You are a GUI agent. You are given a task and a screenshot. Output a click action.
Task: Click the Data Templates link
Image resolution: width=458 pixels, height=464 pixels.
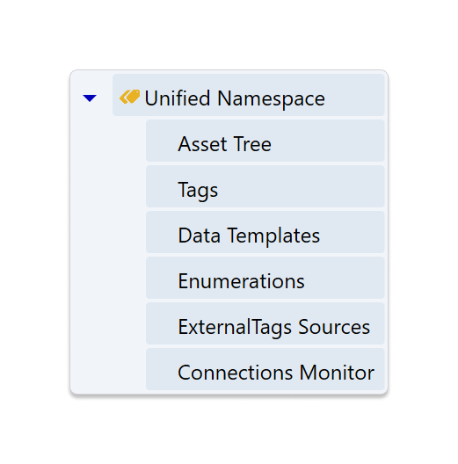pyautogui.click(x=265, y=232)
